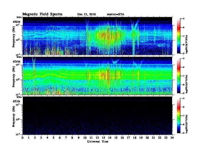Select the date text "Dec. 12, 2016"
This screenshot has height=158, width=205.
[x=86, y=14]
